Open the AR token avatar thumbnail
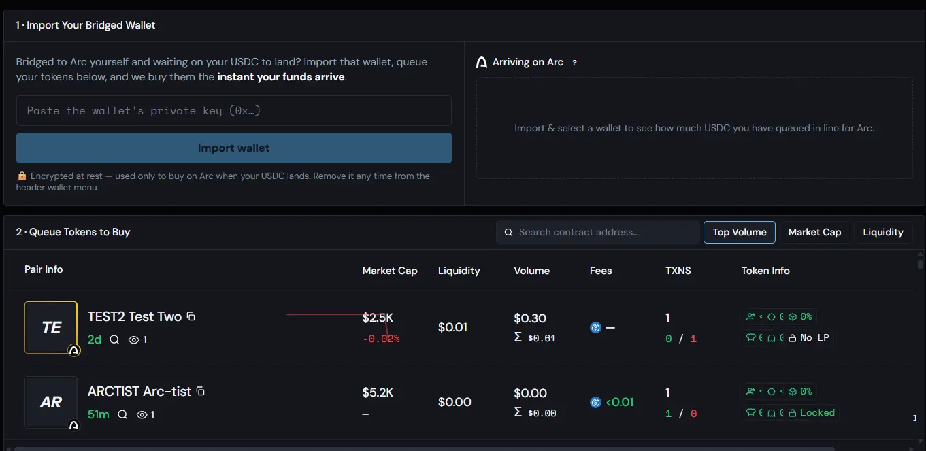Screen dimensions: 926x451 click(x=51, y=402)
